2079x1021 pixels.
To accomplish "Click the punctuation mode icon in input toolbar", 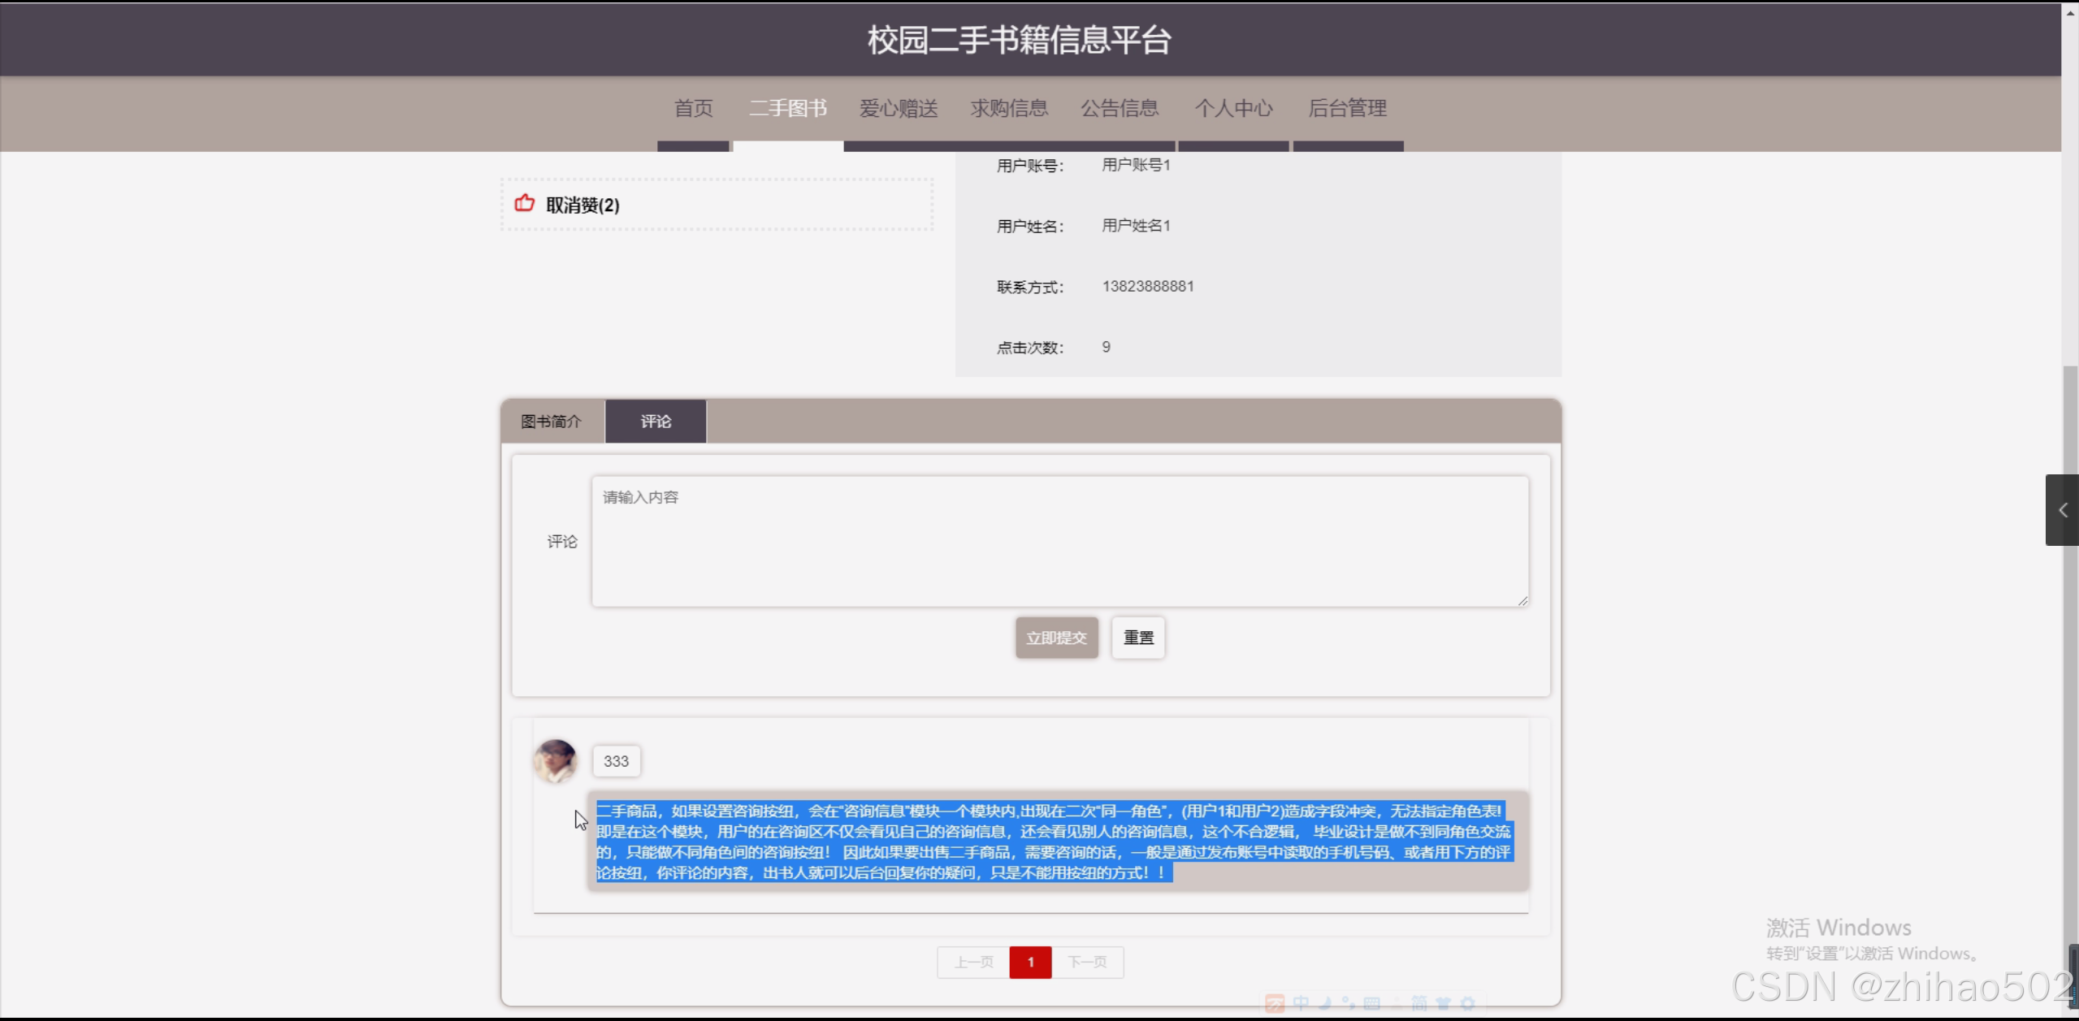I will point(1349,1003).
